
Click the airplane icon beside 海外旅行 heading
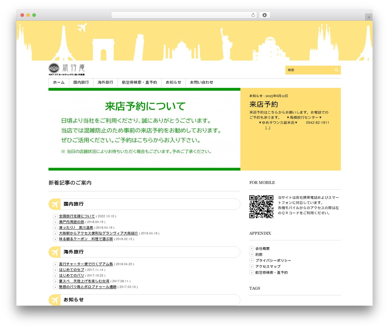(55, 252)
